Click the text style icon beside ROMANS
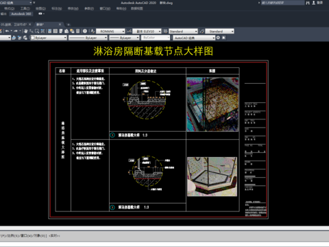 (93, 31)
